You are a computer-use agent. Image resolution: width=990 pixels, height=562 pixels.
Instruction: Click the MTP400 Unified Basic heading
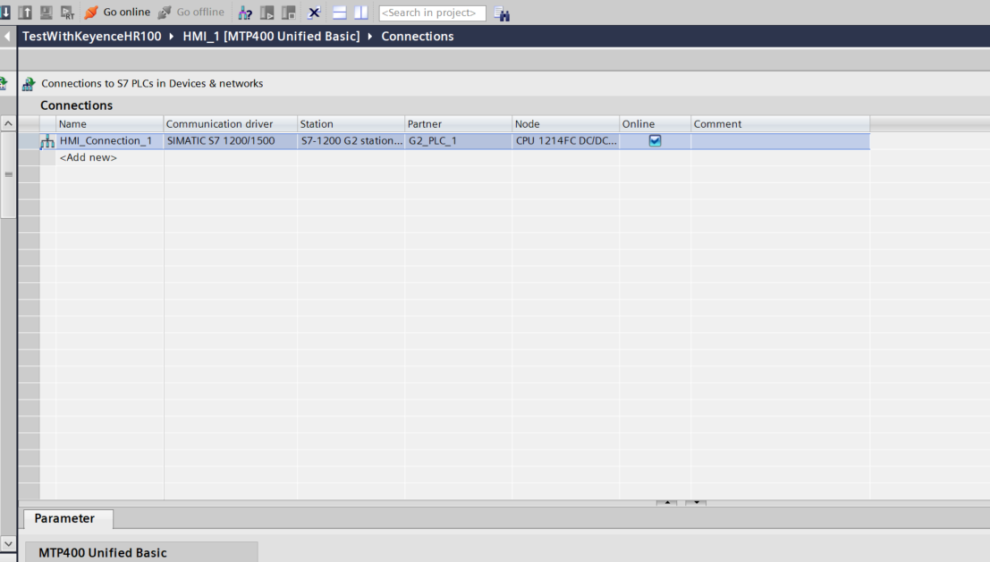[103, 552]
